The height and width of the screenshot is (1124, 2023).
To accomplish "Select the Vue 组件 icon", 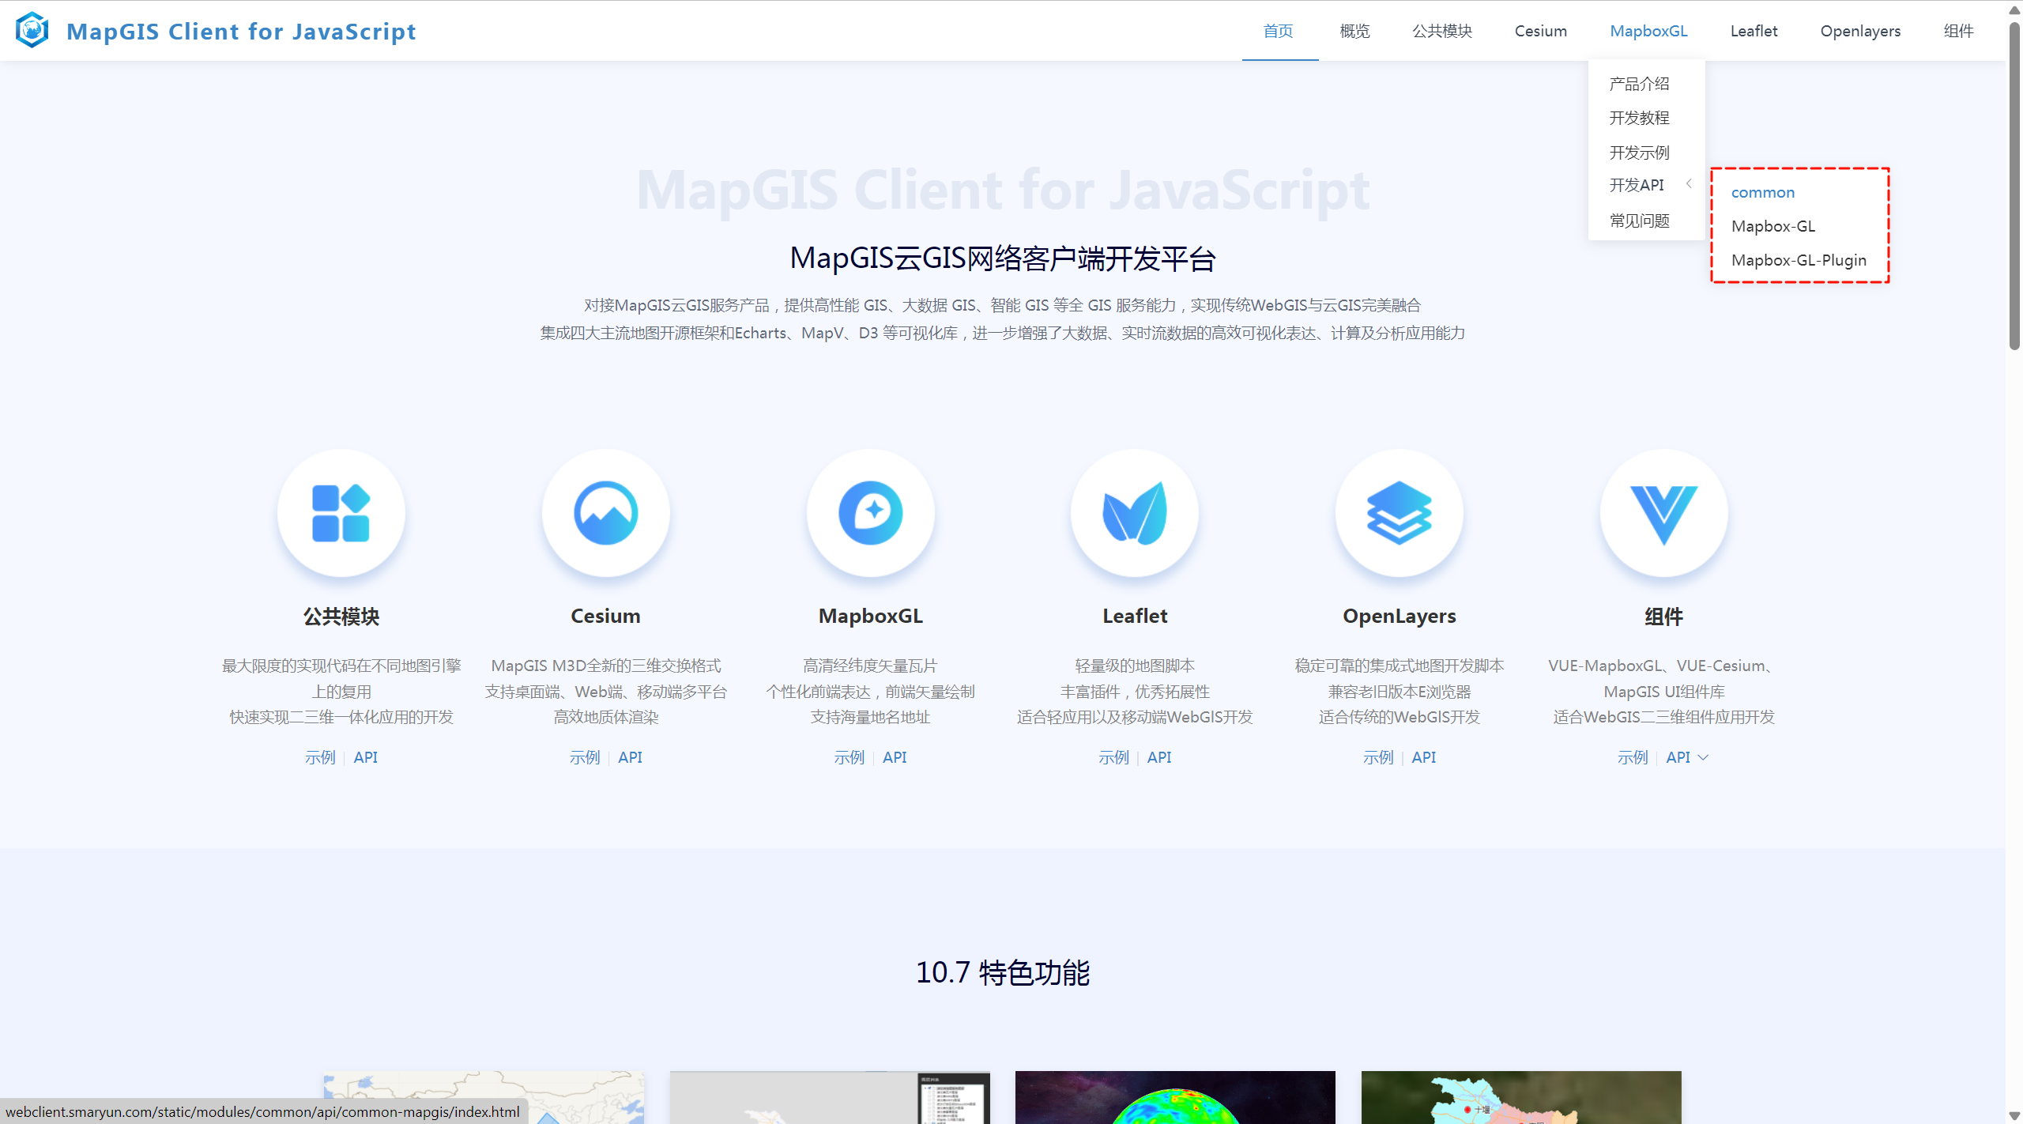I will pos(1663,512).
